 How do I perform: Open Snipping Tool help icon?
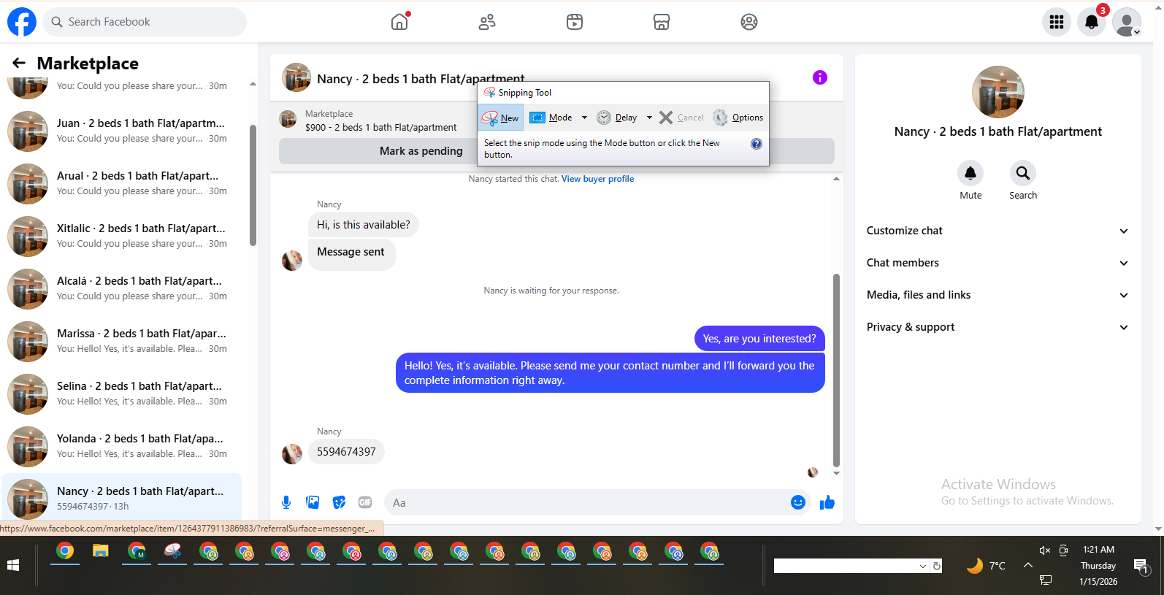point(757,144)
